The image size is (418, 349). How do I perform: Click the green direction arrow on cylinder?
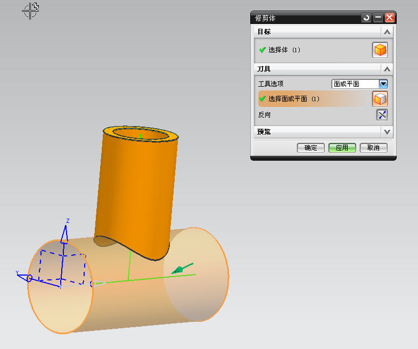tap(182, 268)
